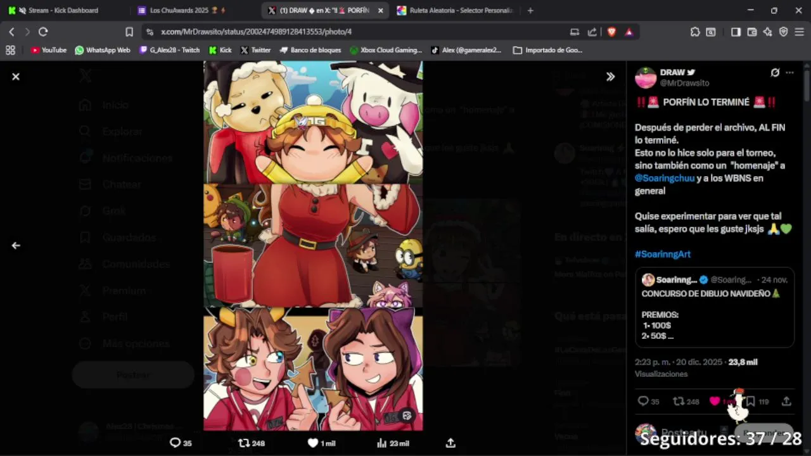This screenshot has width=811, height=456.
Task: Open the quoted Soaringchuu contest post
Action: (715, 307)
